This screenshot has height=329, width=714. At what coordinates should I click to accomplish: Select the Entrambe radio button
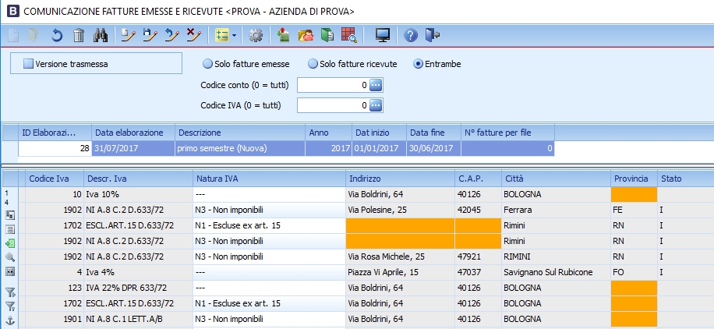418,64
